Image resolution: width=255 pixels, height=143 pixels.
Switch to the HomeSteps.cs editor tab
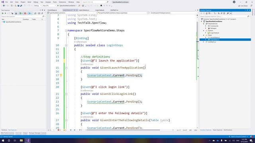point(52,10)
